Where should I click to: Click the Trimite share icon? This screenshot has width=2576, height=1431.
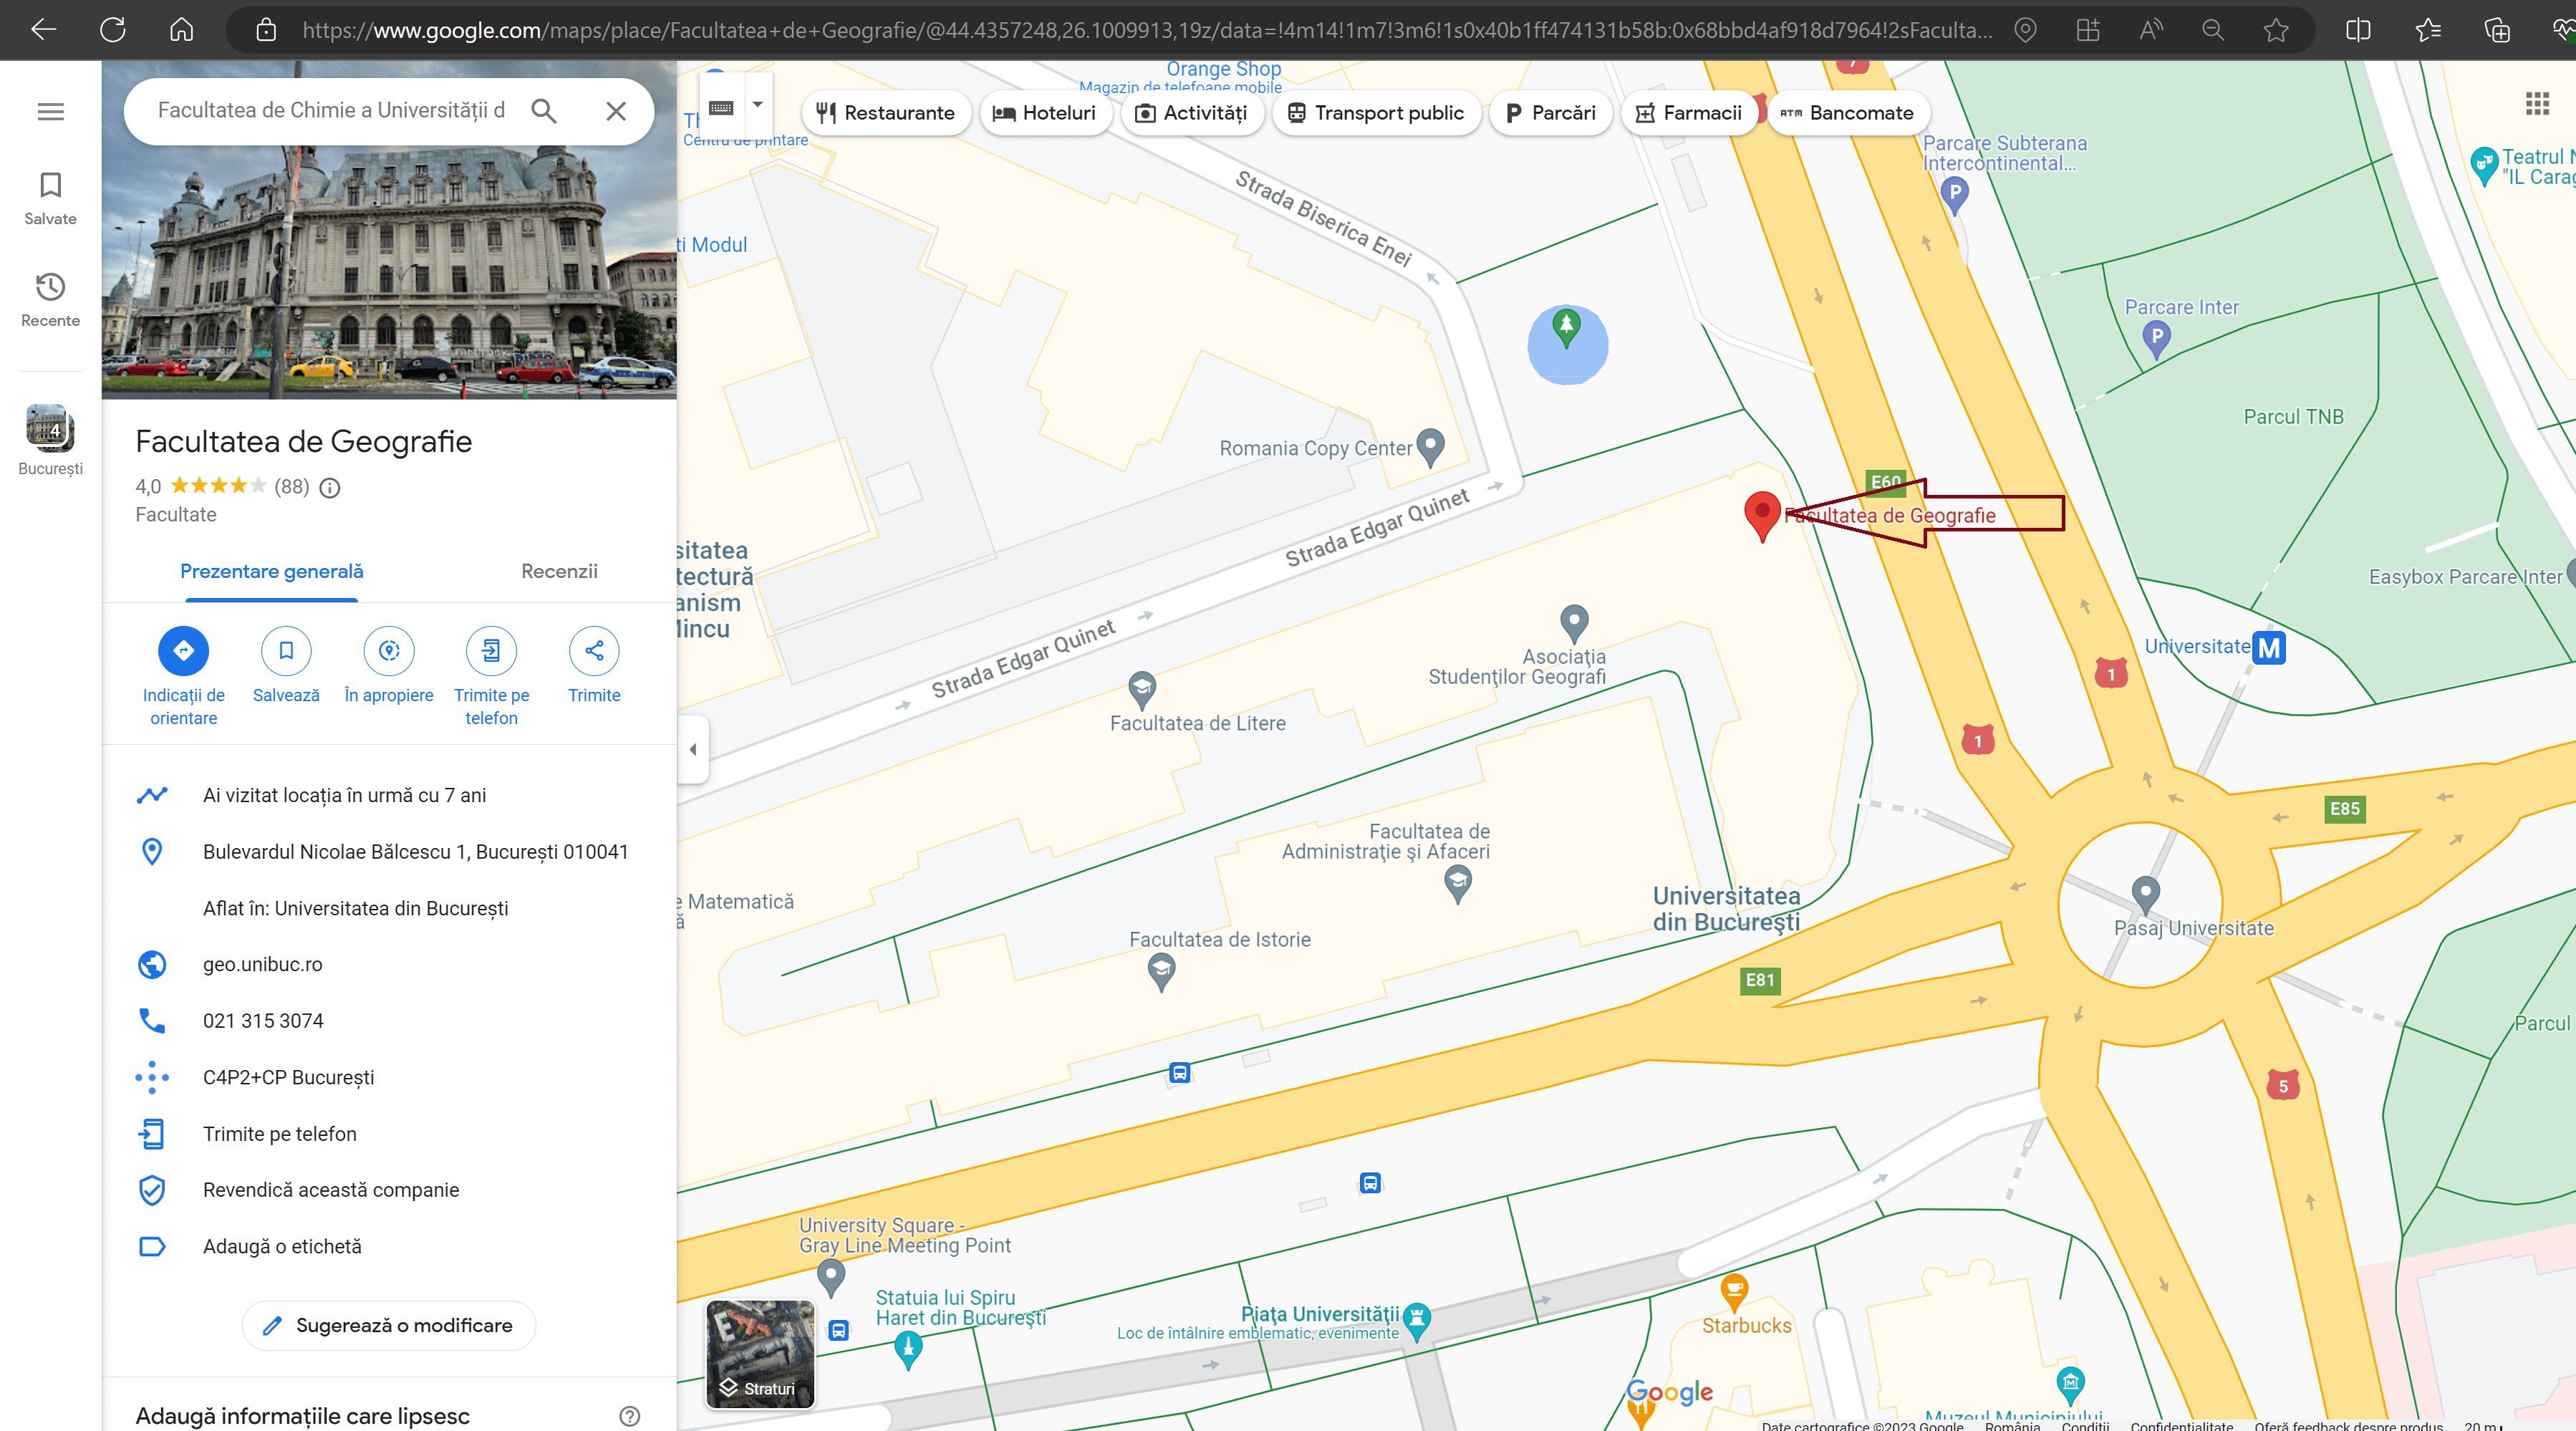click(x=594, y=651)
